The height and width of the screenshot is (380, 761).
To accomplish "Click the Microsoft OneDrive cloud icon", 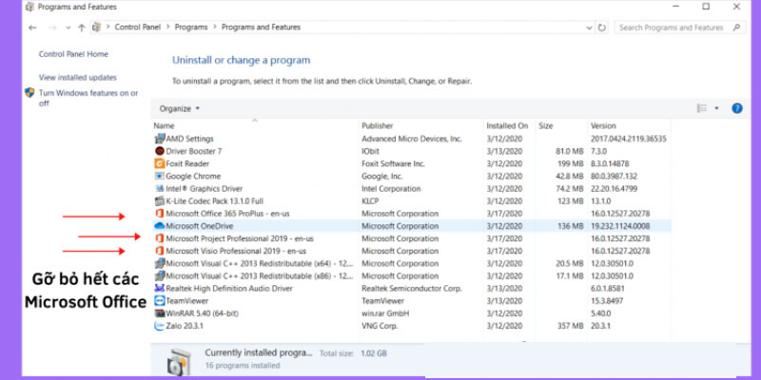I will tap(159, 226).
